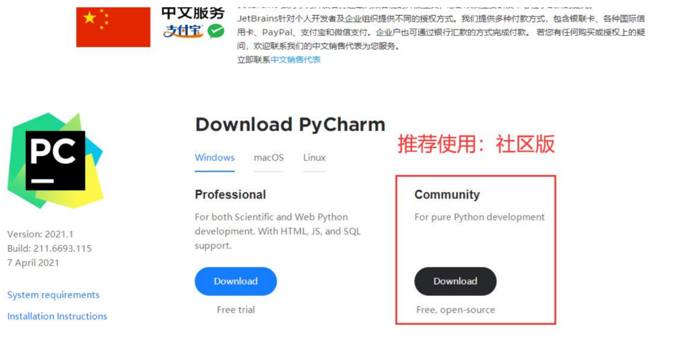678x350 pixels.
Task: Click the Free trial label
Action: click(235, 309)
